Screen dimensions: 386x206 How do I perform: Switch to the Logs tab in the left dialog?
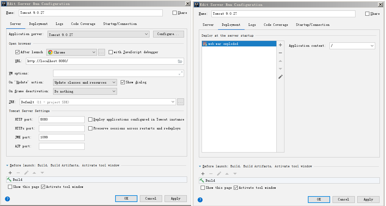pyautogui.click(x=59, y=24)
